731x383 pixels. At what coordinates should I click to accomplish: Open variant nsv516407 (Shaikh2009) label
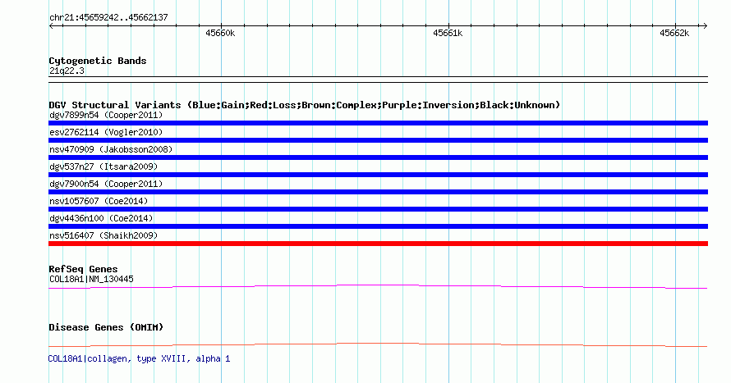(103, 235)
